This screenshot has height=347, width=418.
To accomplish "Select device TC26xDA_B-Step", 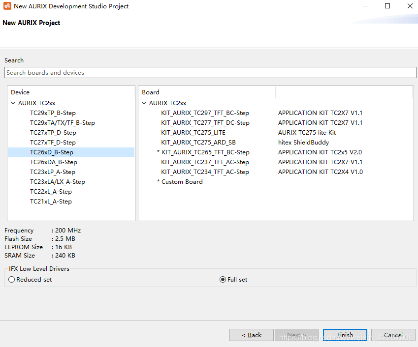I will (x=54, y=162).
